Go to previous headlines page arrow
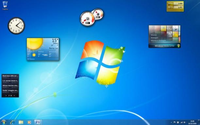Screen dimensions: 200x125 click(x=6, y=96)
